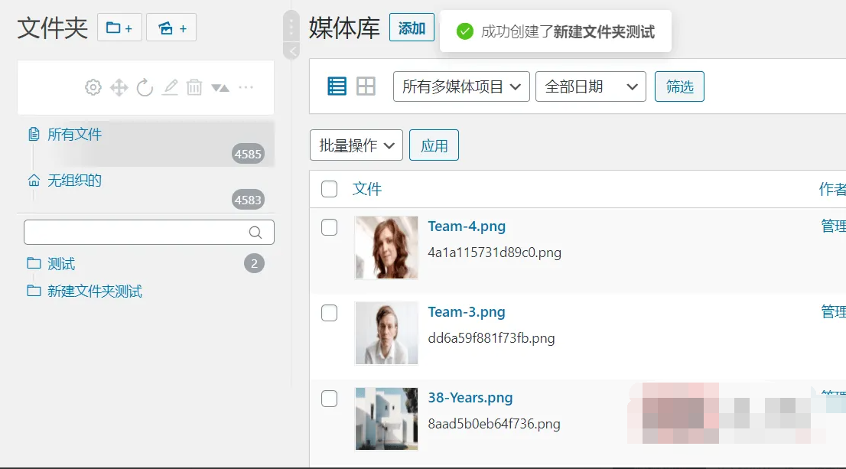846x469 pixels.
Task: Click filename text 8aad5b0eb64f736.png
Action: 494,424
